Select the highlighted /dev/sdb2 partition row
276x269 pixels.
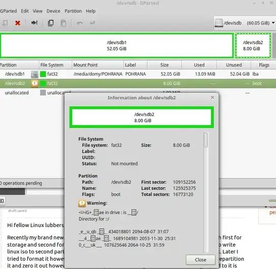pyautogui.click(x=138, y=83)
